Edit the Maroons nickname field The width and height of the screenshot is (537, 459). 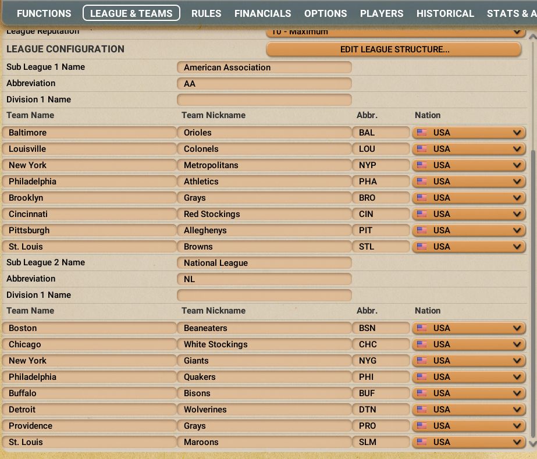tap(264, 442)
